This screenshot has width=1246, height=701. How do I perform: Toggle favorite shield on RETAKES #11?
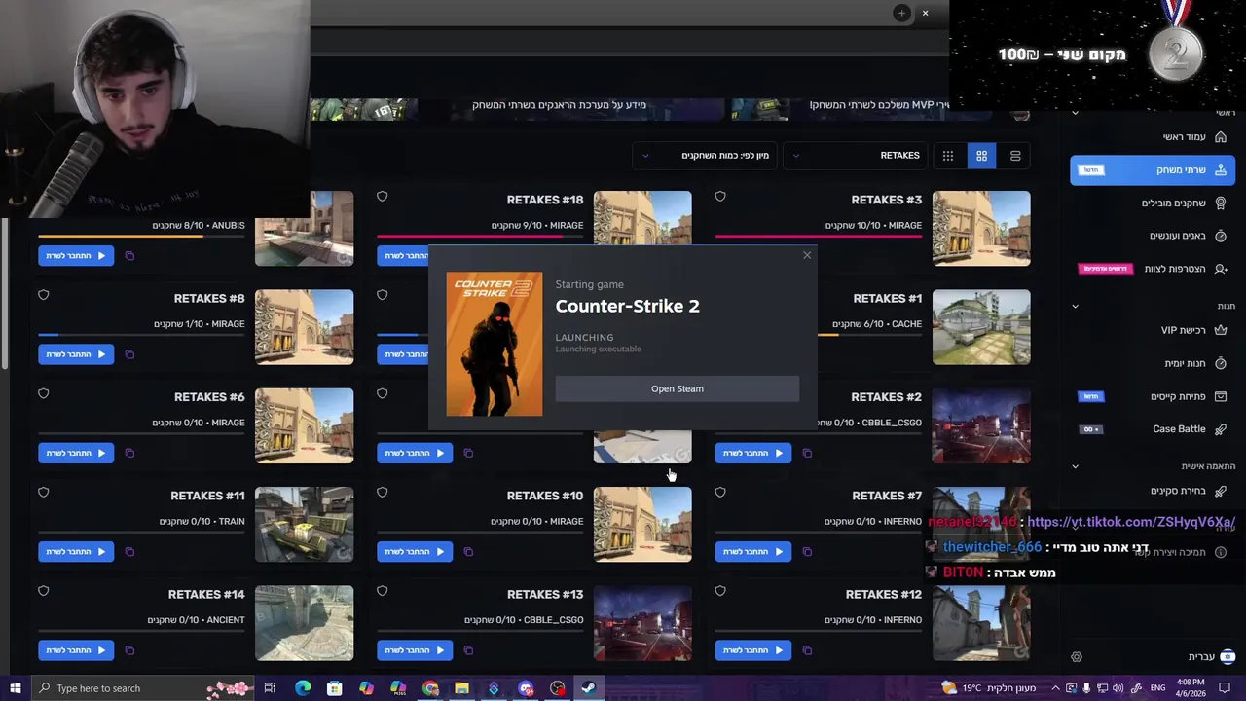tap(43, 493)
